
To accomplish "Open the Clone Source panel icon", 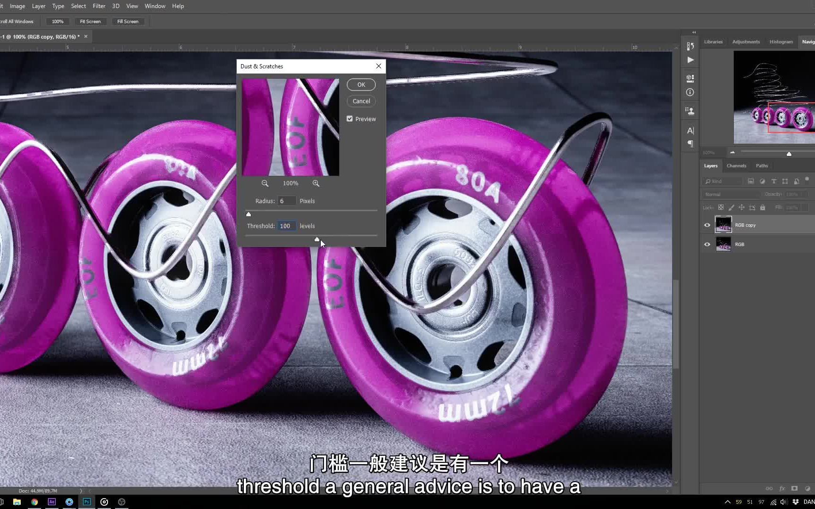I will (690, 111).
